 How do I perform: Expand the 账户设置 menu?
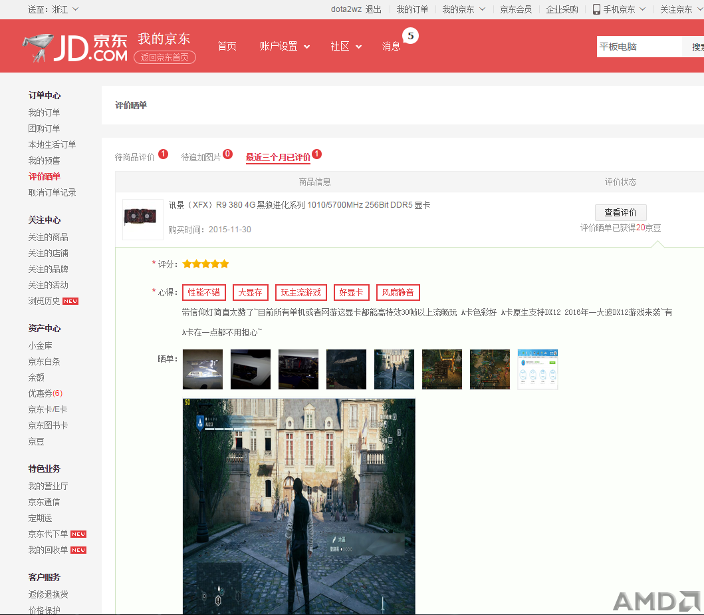(285, 47)
